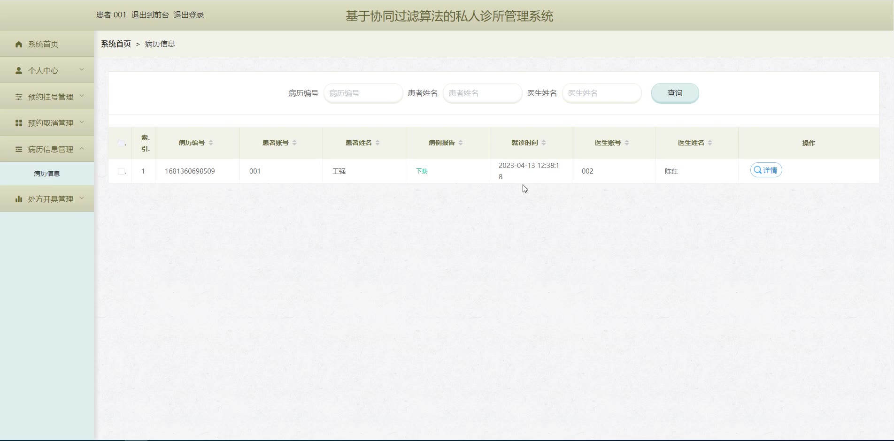Focus the 医生姓名 search field
The height and width of the screenshot is (441, 894).
point(601,93)
